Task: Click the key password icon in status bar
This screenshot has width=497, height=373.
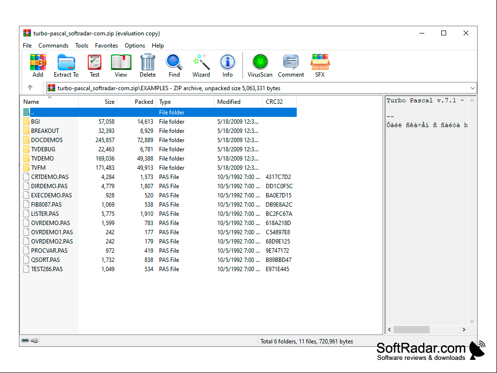Action: coord(34,341)
